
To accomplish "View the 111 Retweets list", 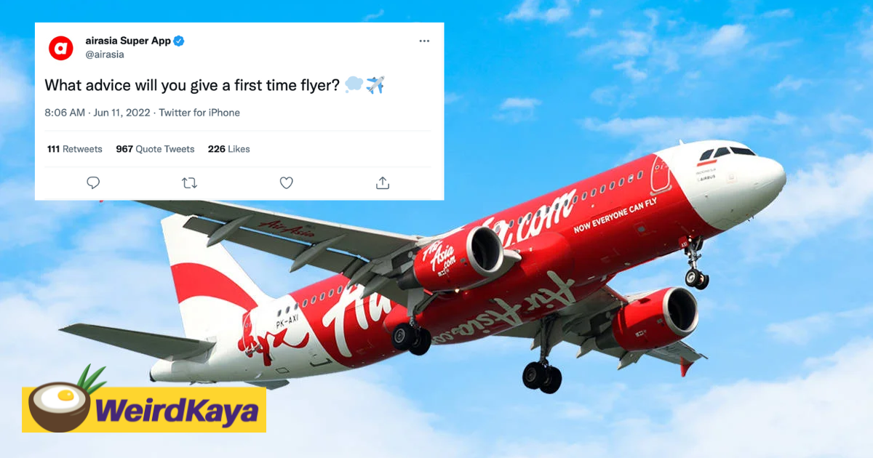I will tap(75, 149).
